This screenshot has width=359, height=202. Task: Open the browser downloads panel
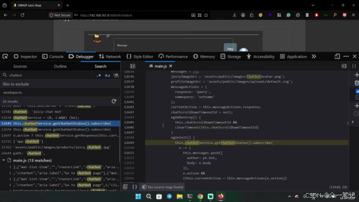pyautogui.click(x=234, y=15)
